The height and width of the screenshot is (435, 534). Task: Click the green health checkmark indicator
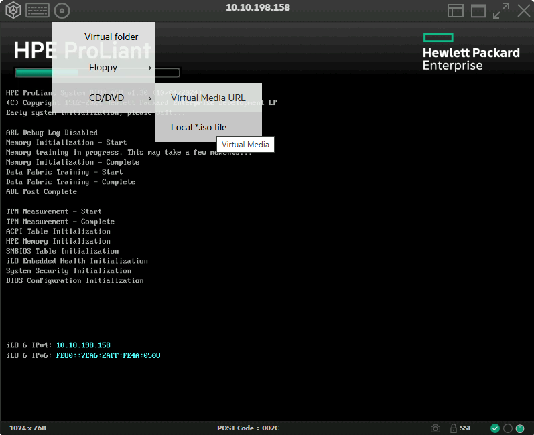pyautogui.click(x=495, y=428)
